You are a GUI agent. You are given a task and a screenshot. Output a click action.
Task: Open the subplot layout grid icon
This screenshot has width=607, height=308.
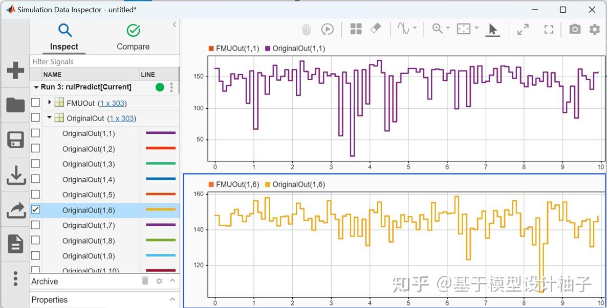coord(356,29)
